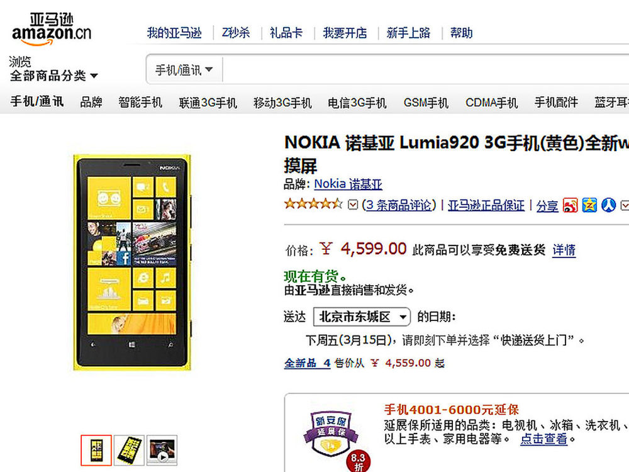
Task: Open the 联通3G手机 category tab
Action: [x=208, y=103]
